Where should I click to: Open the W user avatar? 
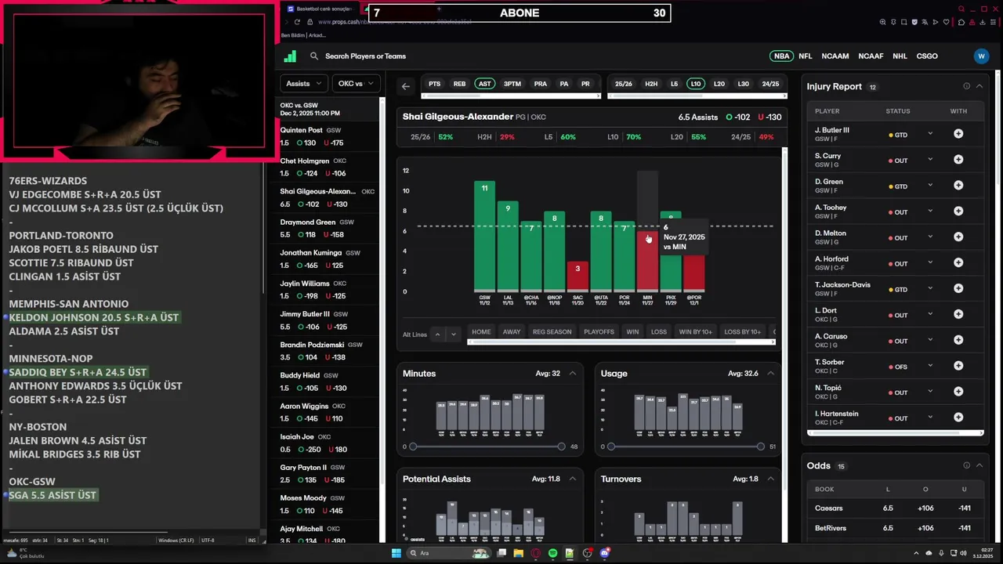point(981,56)
